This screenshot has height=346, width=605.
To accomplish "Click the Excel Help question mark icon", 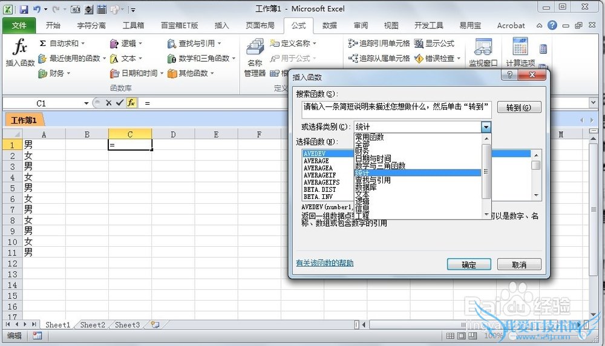I will [x=552, y=25].
